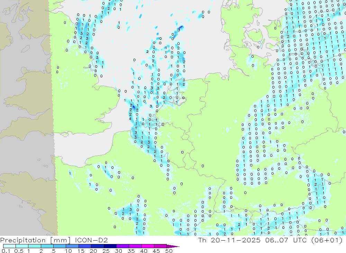346x253 pixels.
Task: Click the legend scale label '40'
Action: (x=144, y=251)
